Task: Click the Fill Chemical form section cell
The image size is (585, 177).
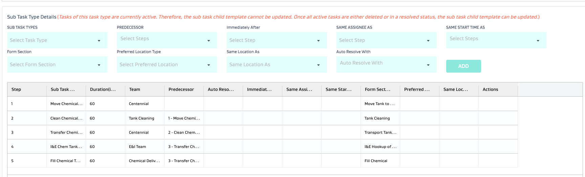Action: (376, 161)
